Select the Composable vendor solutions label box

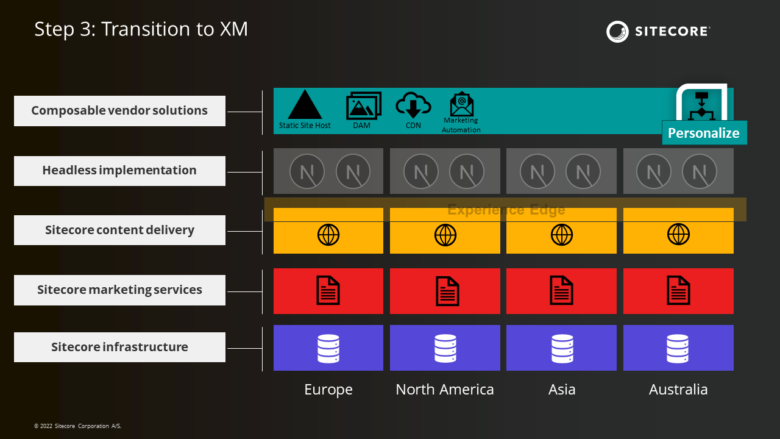[119, 111]
